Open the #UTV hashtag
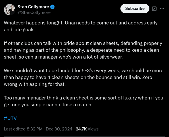 [x=10, y=118]
